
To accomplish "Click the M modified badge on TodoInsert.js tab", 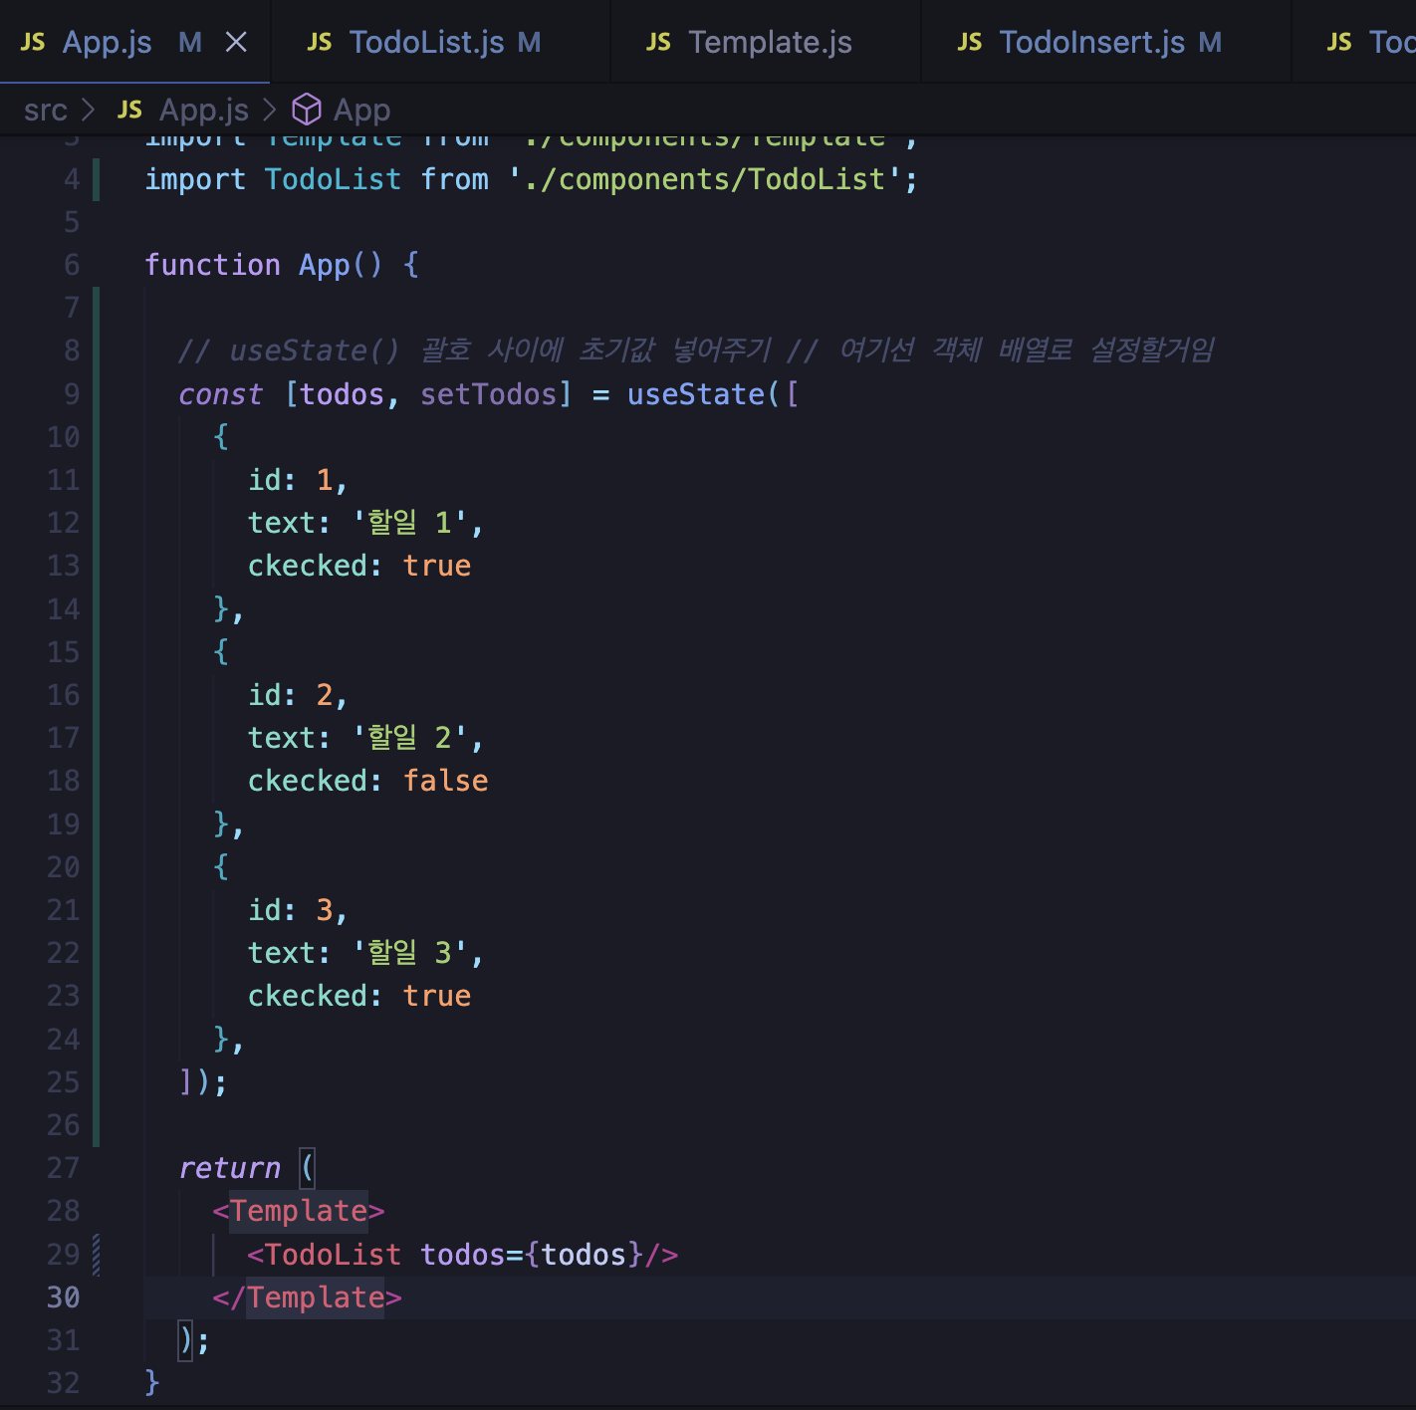I will point(1210,42).
